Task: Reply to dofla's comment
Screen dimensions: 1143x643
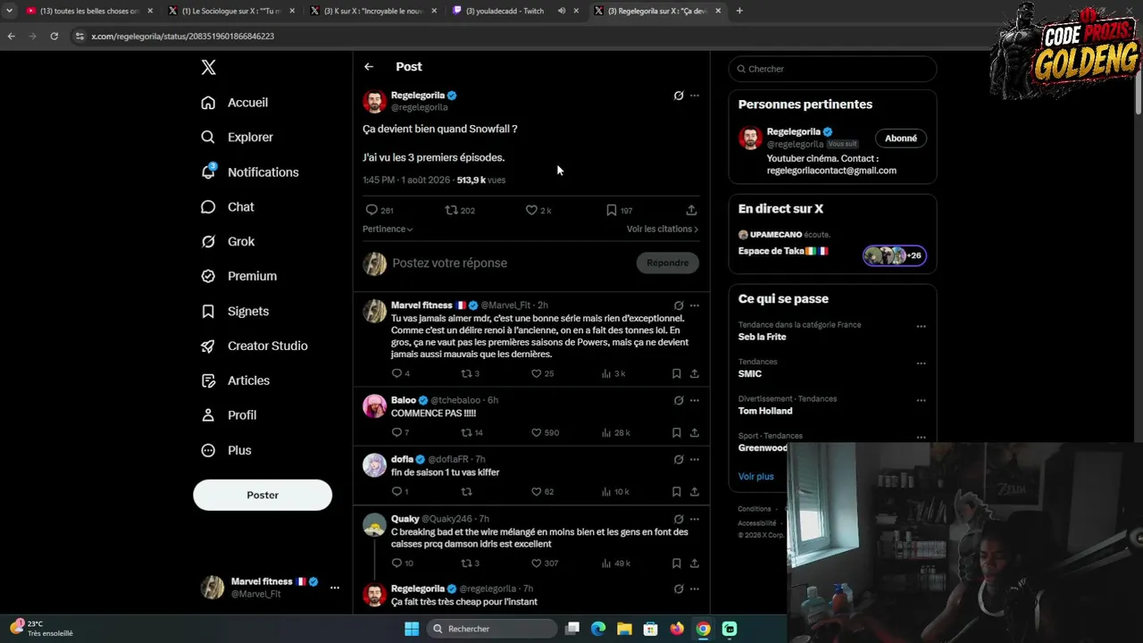Action: (396, 491)
